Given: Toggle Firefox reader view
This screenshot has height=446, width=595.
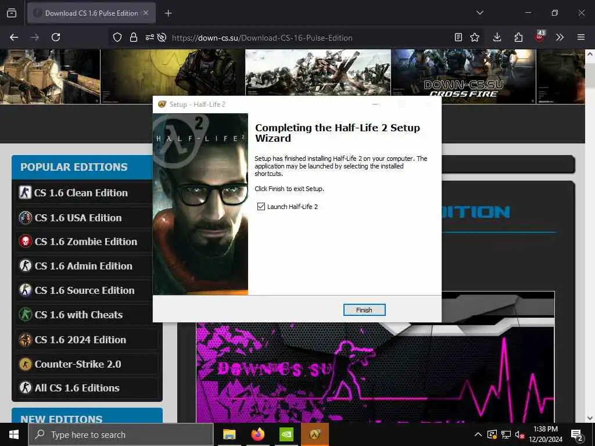Looking at the screenshot, I should point(458,37).
